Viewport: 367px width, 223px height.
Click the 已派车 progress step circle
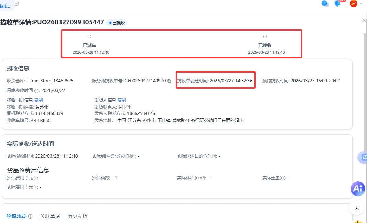pyautogui.click(x=89, y=37)
